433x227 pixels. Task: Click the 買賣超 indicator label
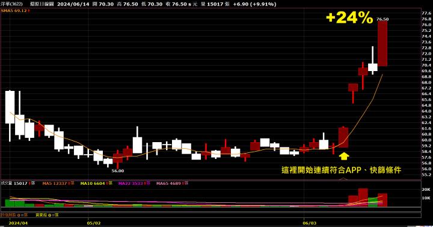pyautogui.click(x=41, y=215)
